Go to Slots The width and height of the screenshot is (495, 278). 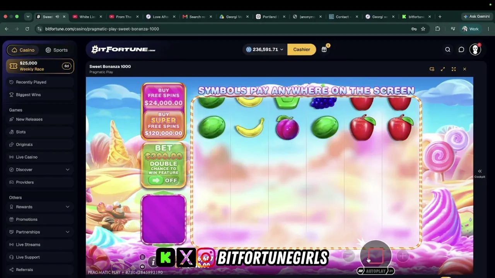pos(40,132)
